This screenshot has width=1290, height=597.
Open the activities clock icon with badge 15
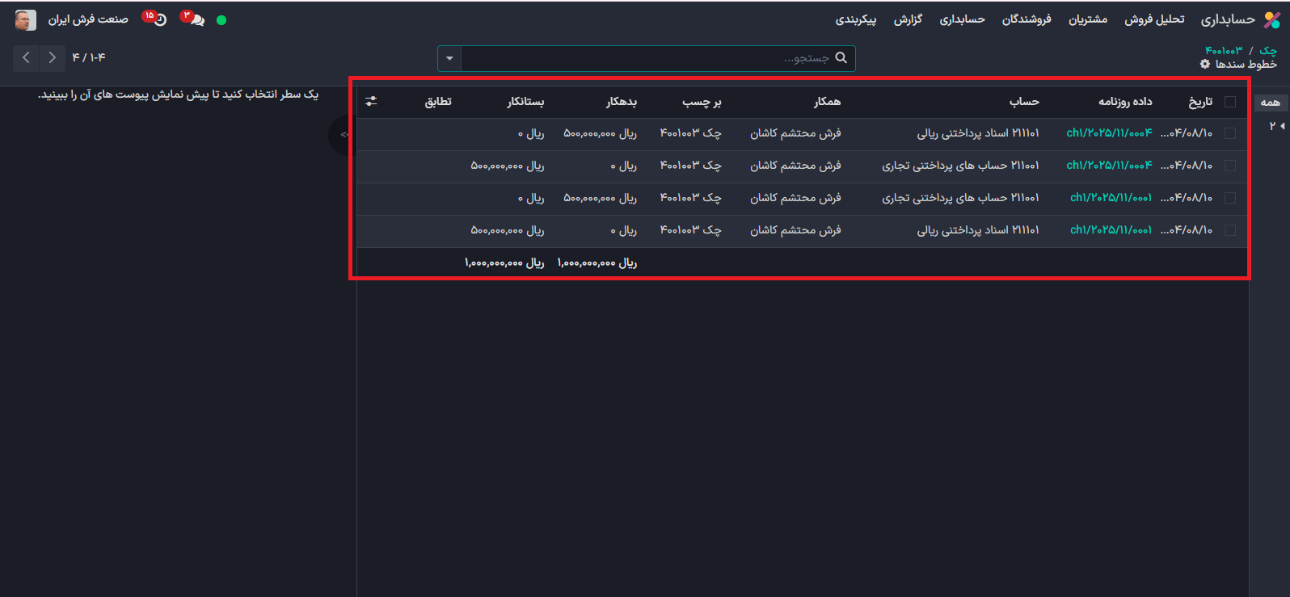click(x=158, y=20)
